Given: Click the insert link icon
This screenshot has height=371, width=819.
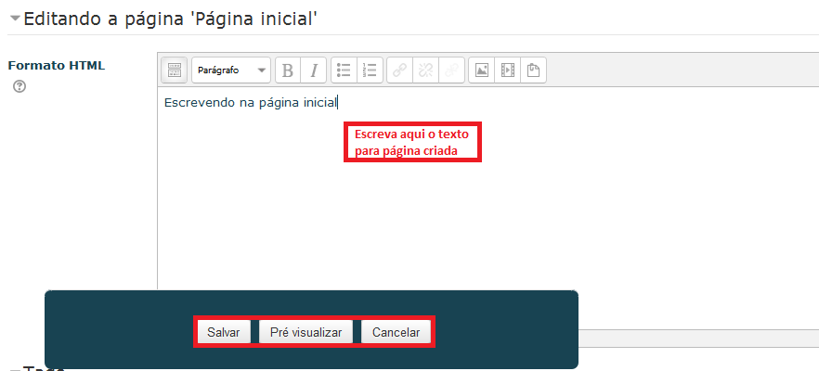Looking at the screenshot, I should (399, 70).
